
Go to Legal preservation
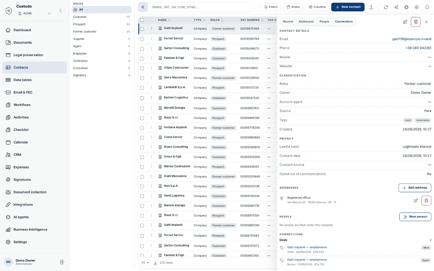pos(35,55)
